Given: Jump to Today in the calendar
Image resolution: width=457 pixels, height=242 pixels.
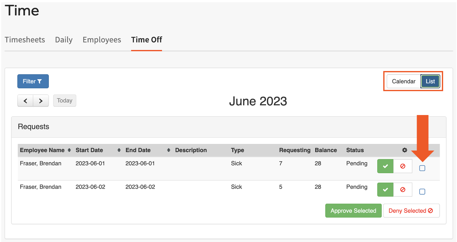Looking at the screenshot, I should coord(65,101).
